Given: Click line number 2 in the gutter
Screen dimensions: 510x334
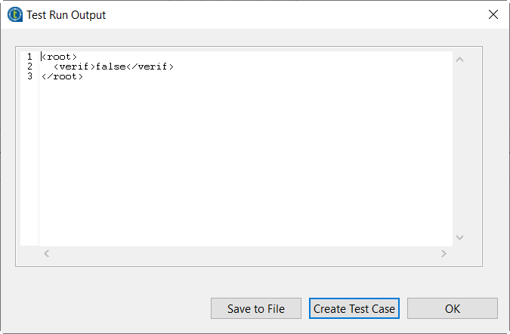Looking at the screenshot, I should pos(29,66).
